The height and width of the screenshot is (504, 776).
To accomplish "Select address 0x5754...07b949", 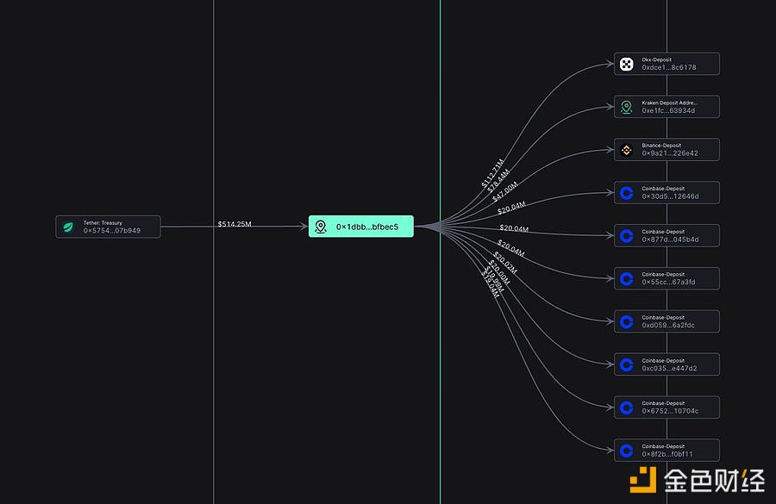I will (112, 231).
